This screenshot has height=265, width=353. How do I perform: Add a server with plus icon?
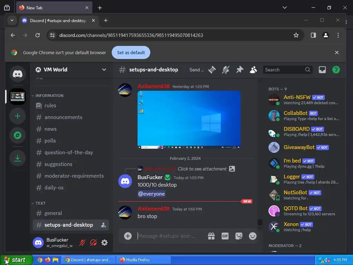[x=18, y=116]
